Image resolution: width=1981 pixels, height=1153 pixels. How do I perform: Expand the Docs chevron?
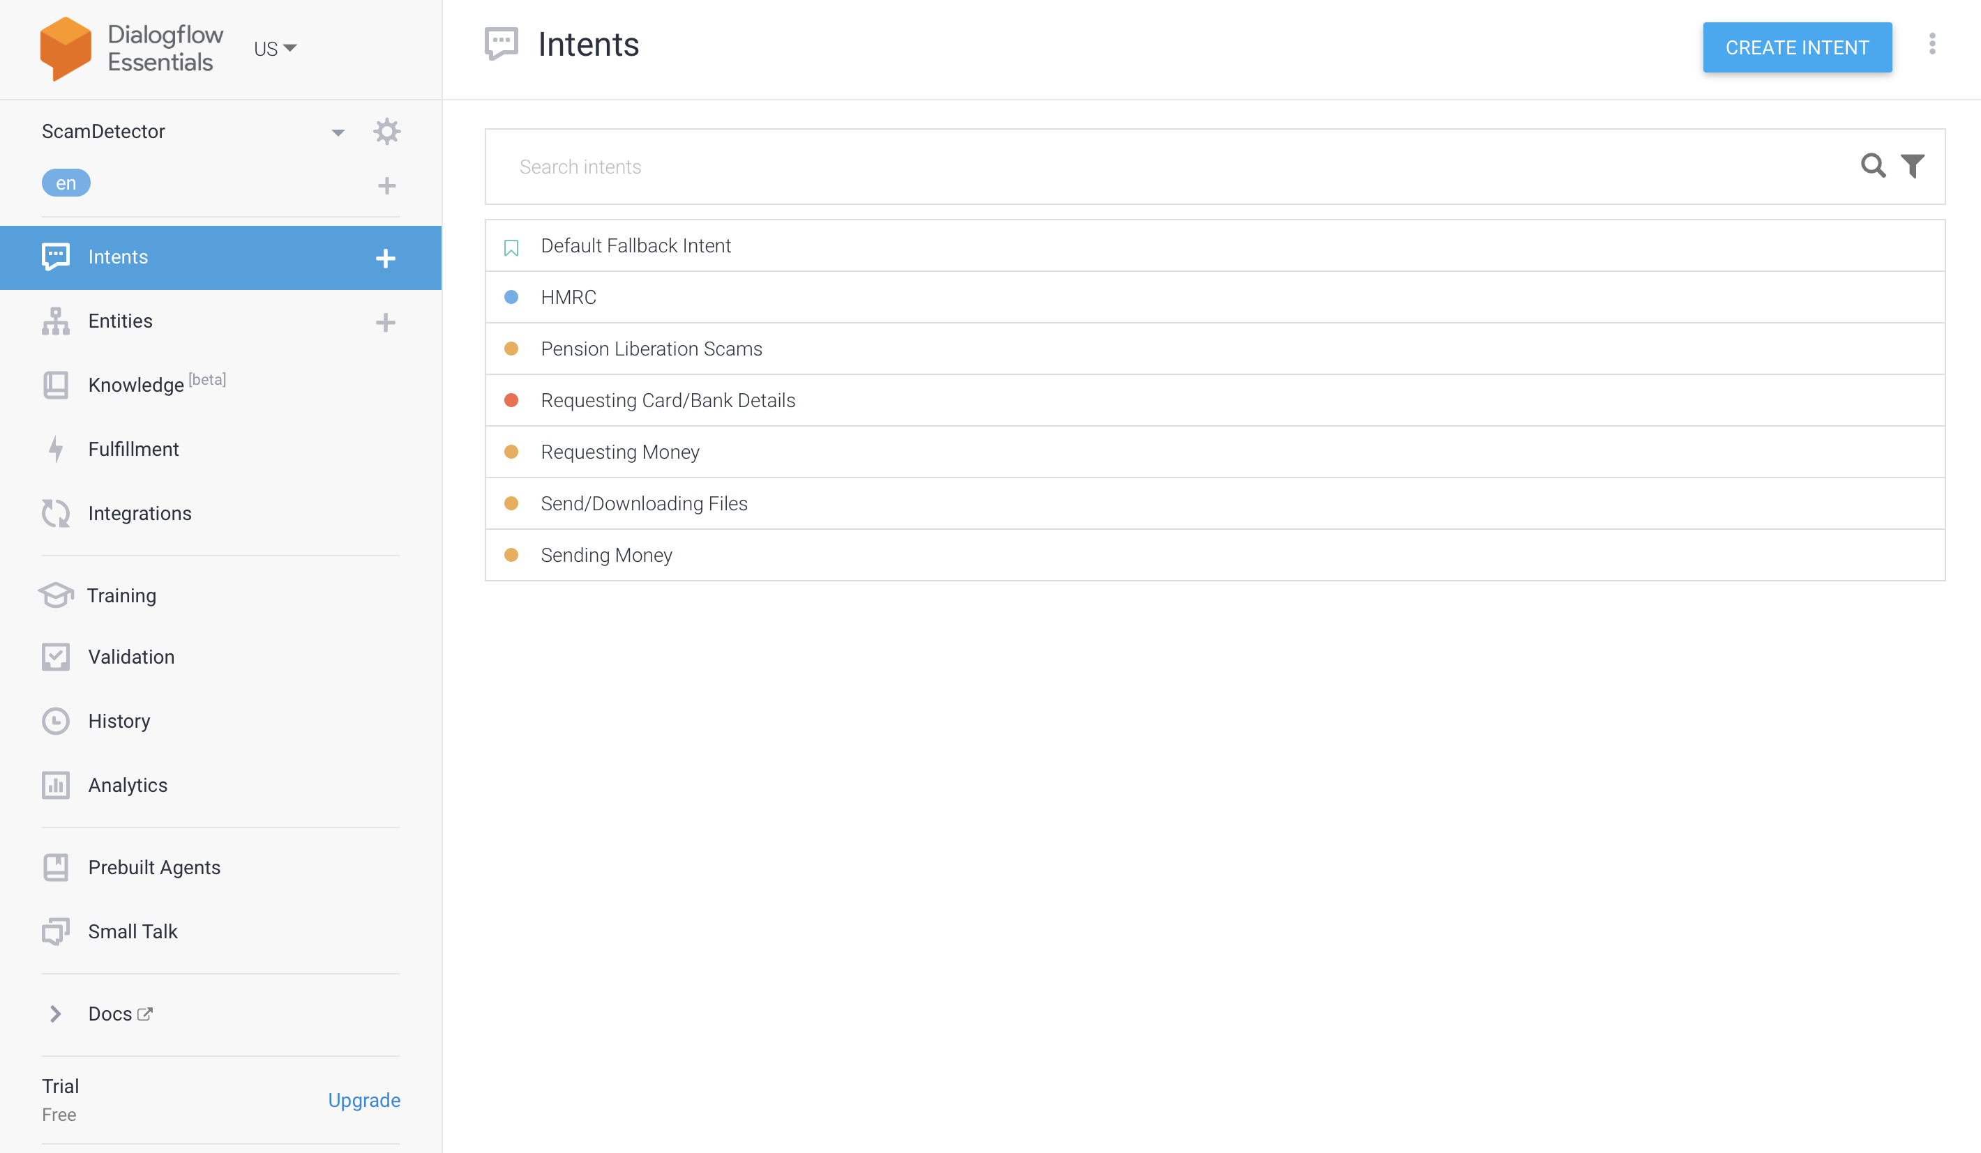(55, 1014)
